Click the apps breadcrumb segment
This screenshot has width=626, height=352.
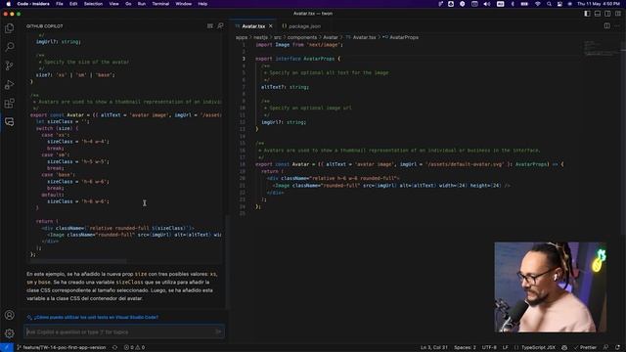pyautogui.click(x=242, y=37)
